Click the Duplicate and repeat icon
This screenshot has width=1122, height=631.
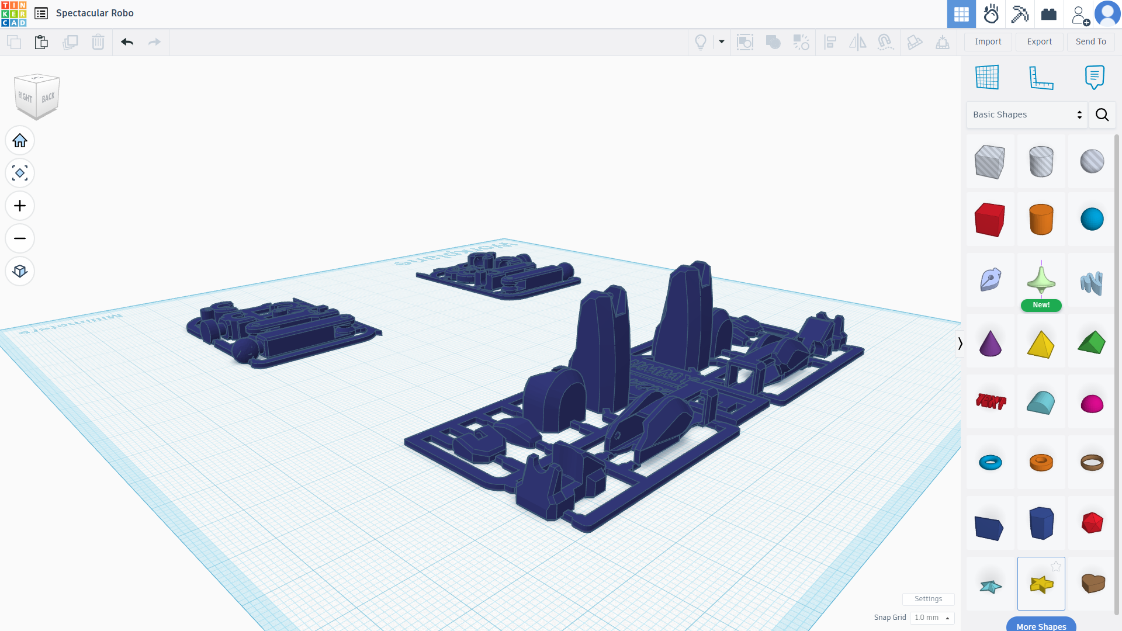click(70, 42)
